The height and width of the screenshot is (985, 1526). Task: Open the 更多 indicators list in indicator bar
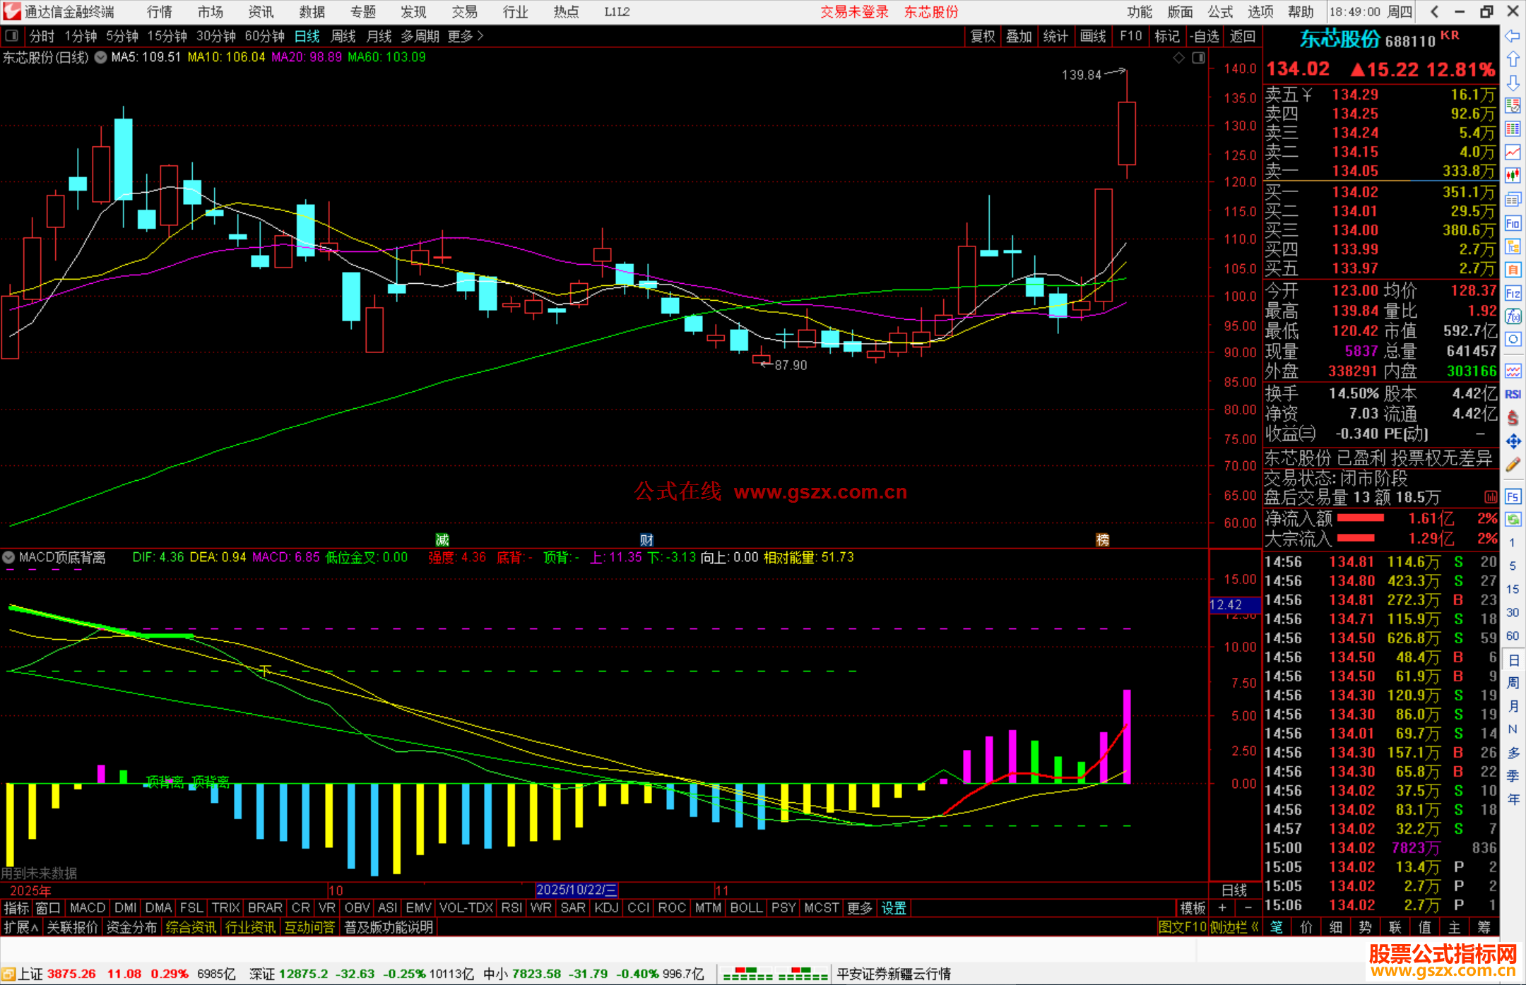pos(859,908)
